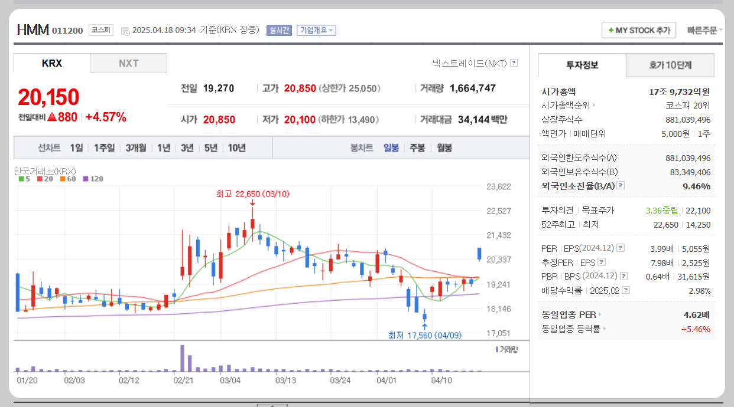Select the 1년 line chart period

pyautogui.click(x=164, y=148)
